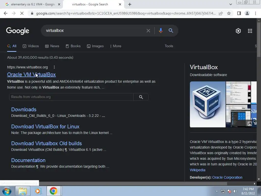Open Windows Explorer from the taskbar
The width and height of the screenshot is (261, 196).
(23, 191)
